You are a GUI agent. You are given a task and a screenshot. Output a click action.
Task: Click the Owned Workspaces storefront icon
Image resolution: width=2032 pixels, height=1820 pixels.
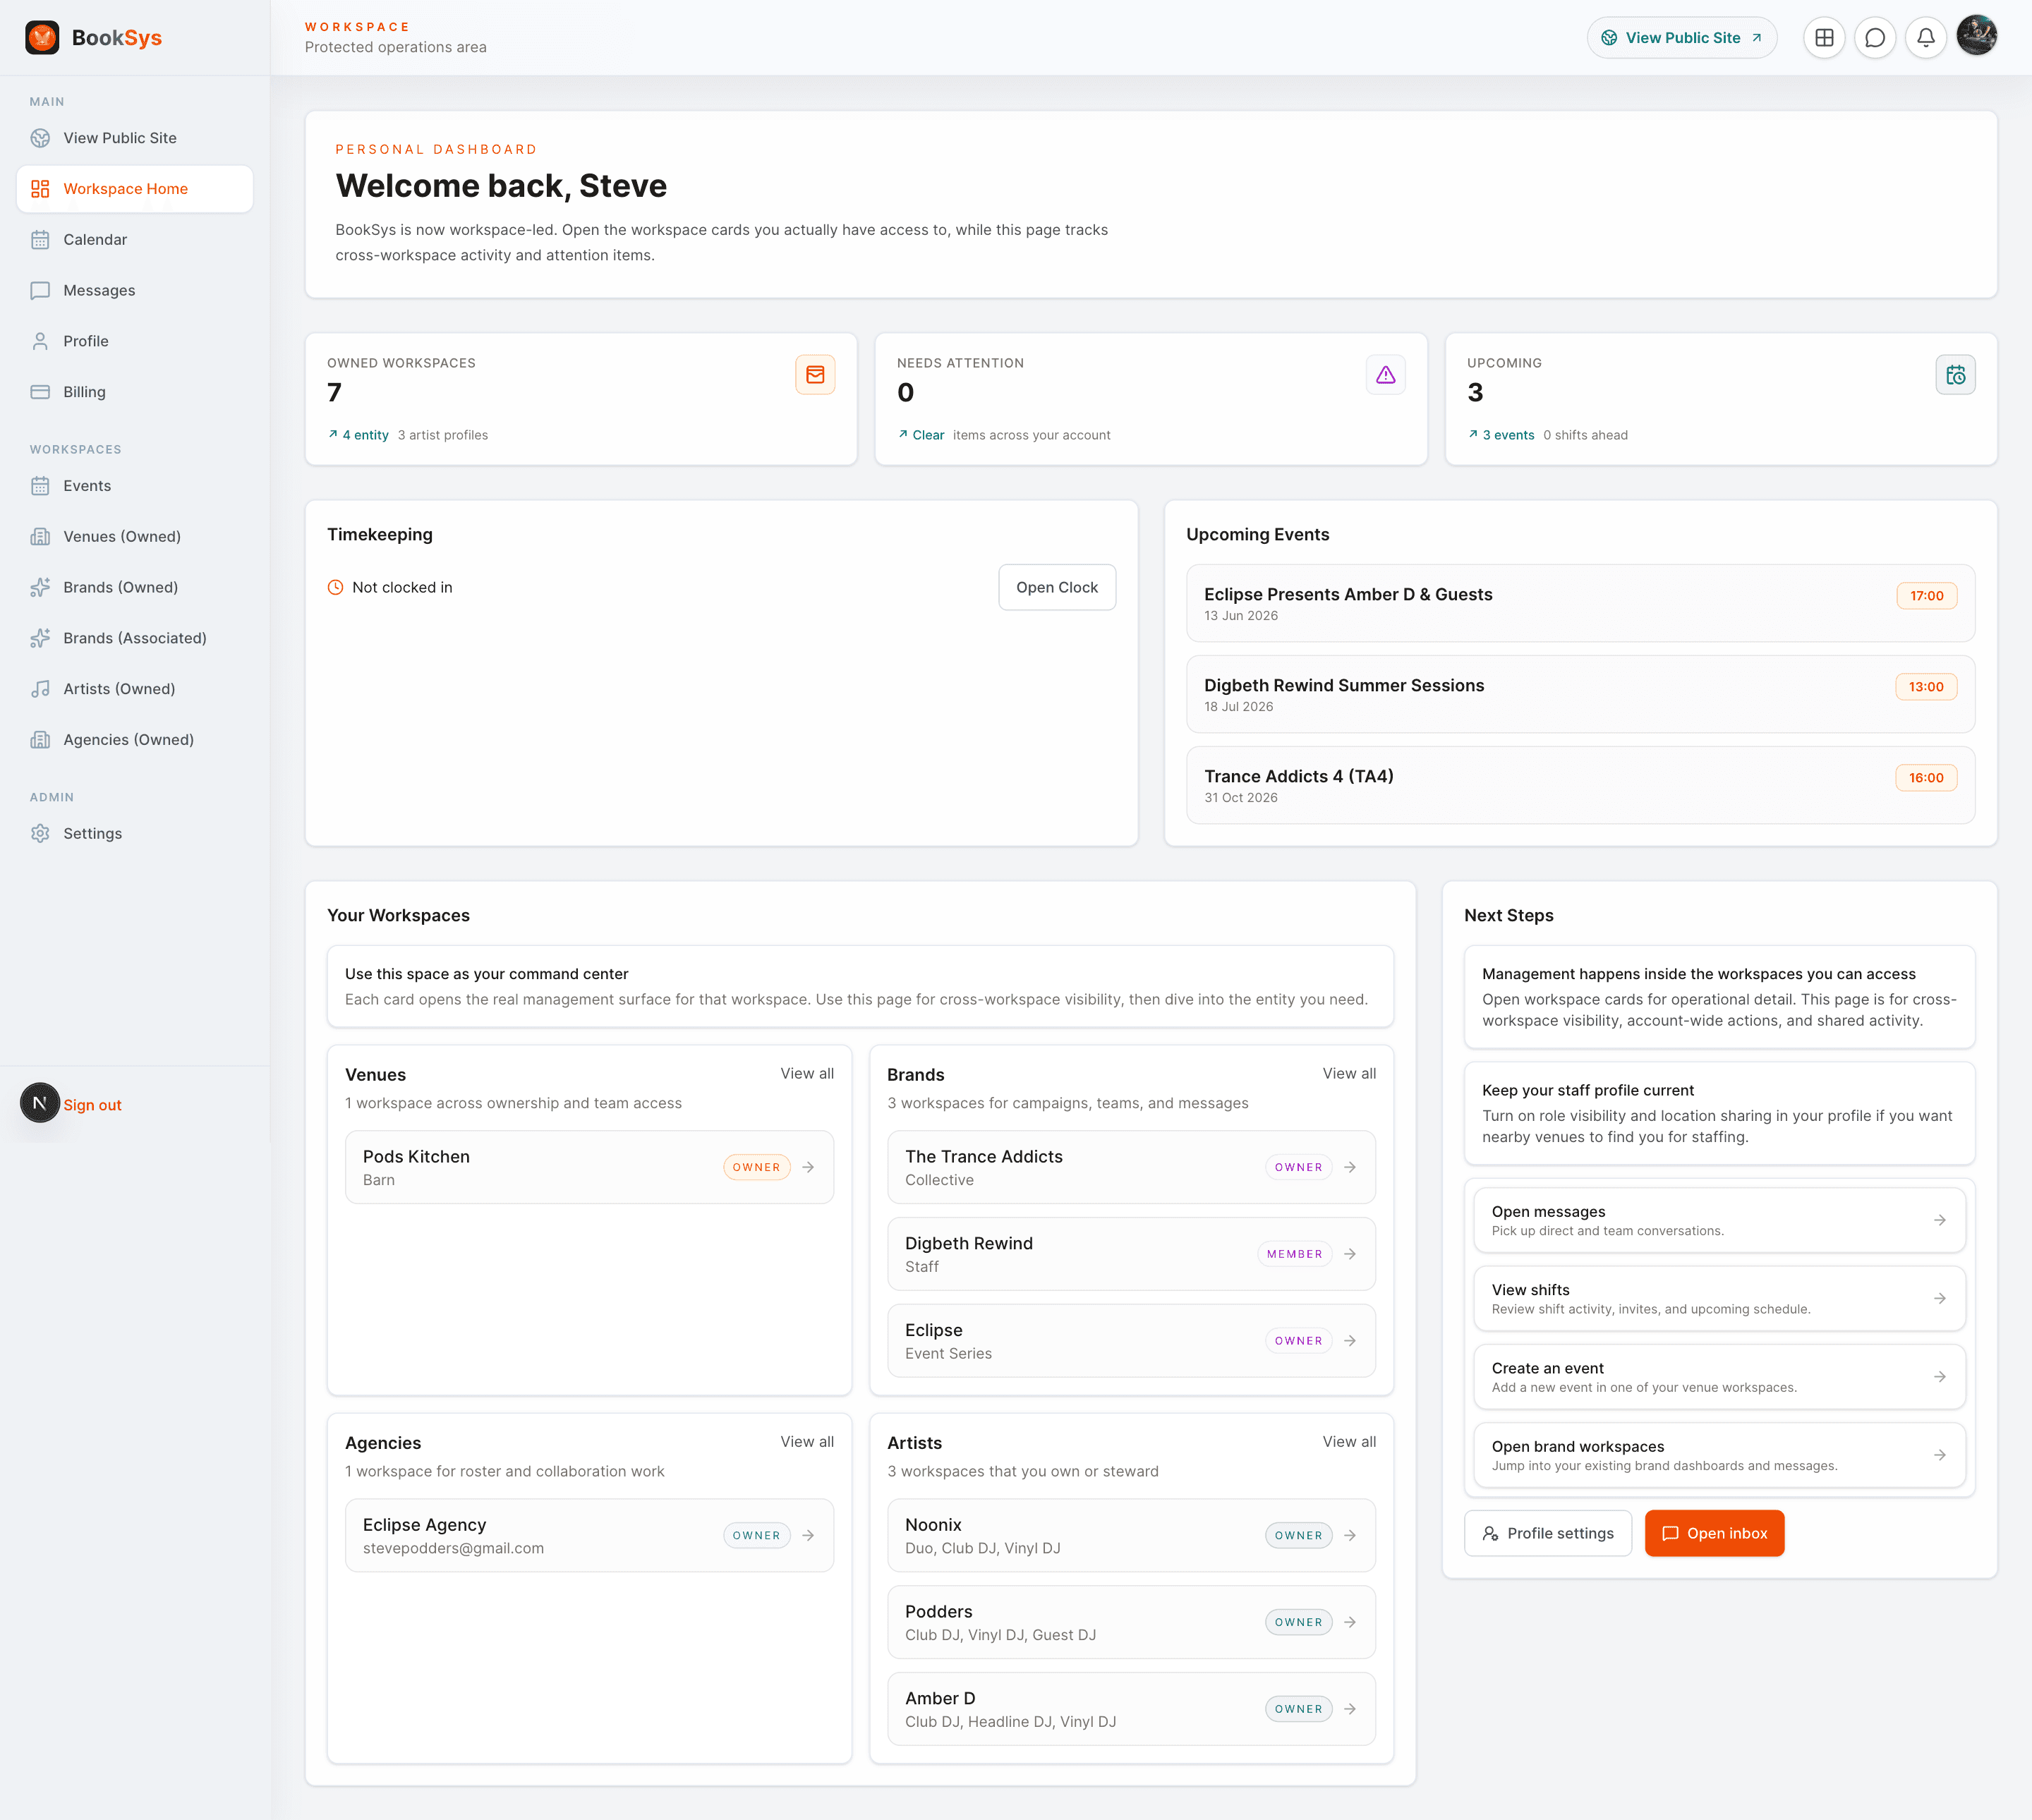point(815,375)
